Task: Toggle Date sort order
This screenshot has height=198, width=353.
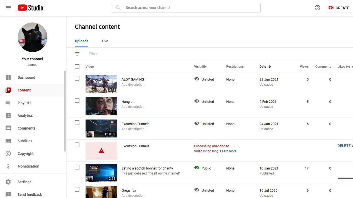Action: pos(265,66)
